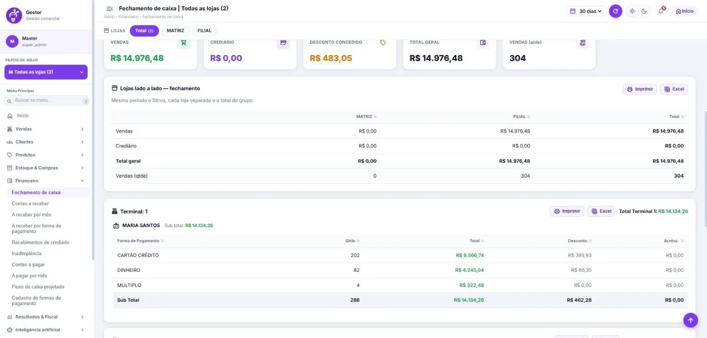Open Inadimplência in sidebar menu

(x=27, y=254)
